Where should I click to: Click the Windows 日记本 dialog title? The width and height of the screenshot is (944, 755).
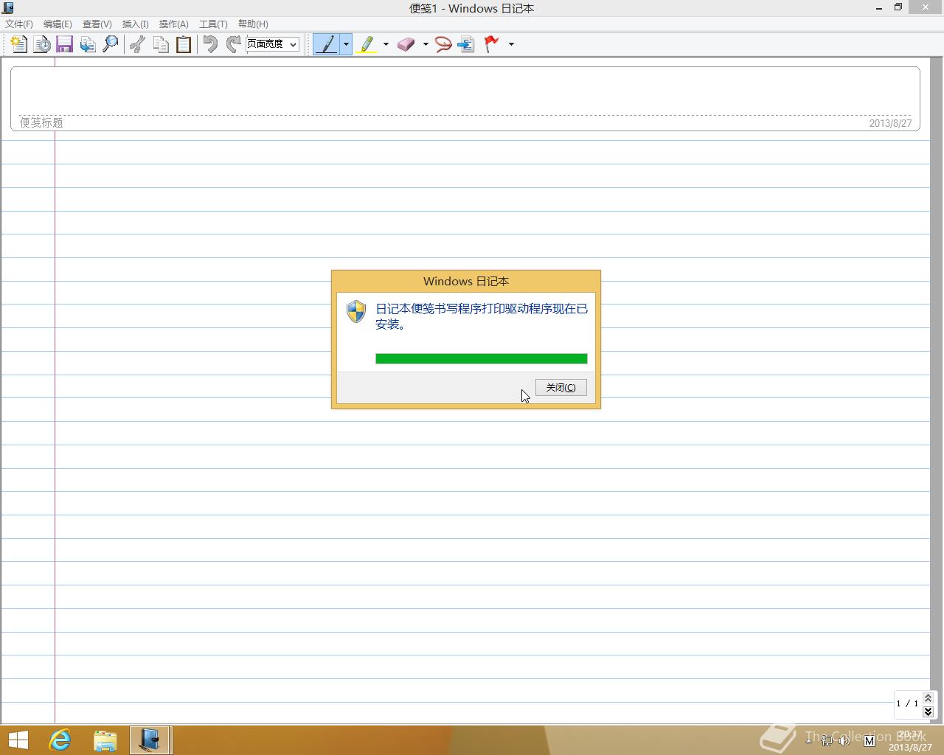(466, 281)
